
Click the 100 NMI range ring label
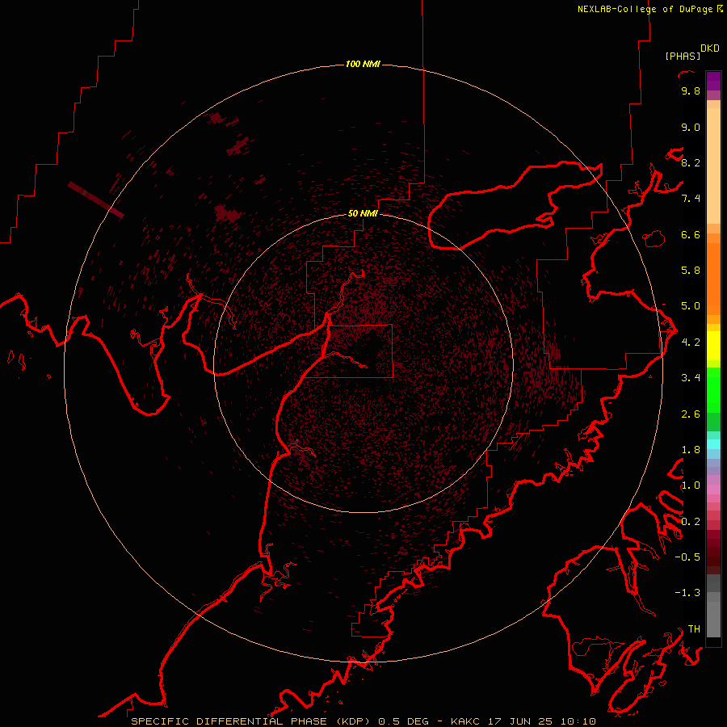(x=363, y=64)
